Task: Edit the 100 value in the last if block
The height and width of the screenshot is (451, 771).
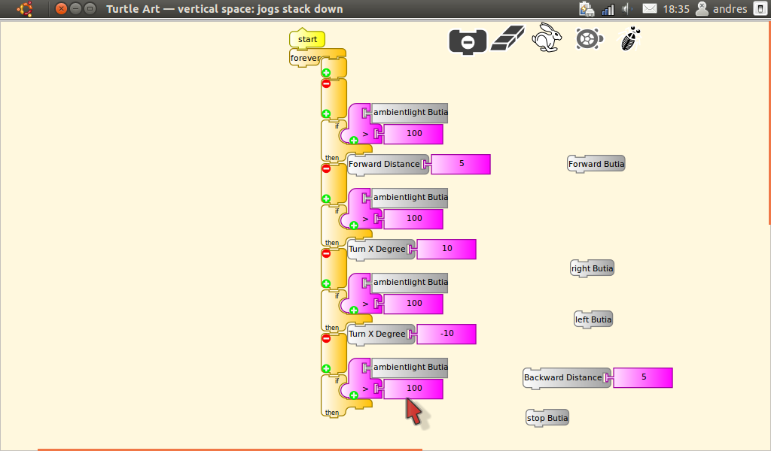Action: coord(414,389)
